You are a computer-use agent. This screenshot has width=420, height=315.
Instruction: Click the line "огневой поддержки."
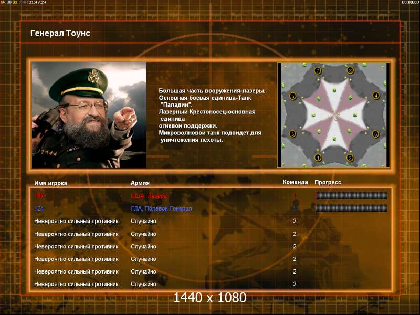[x=188, y=125]
